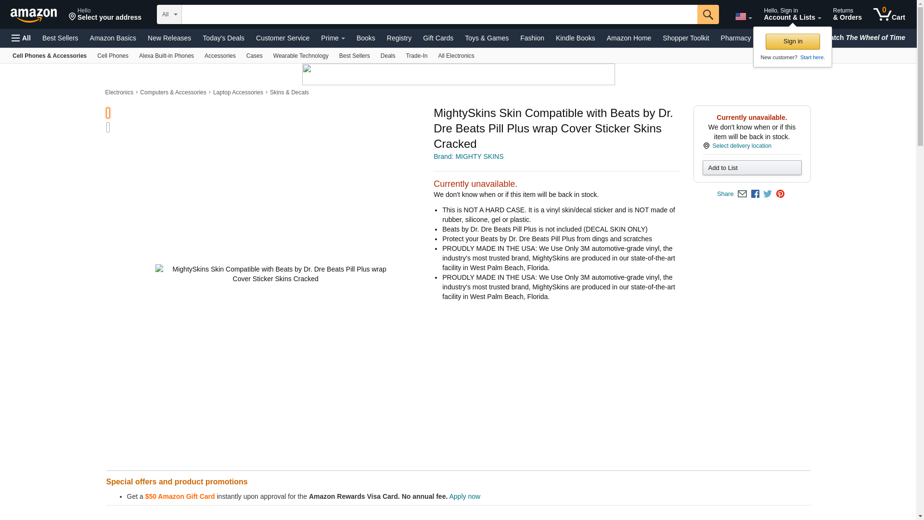Open Account & Lists menu

(792, 14)
